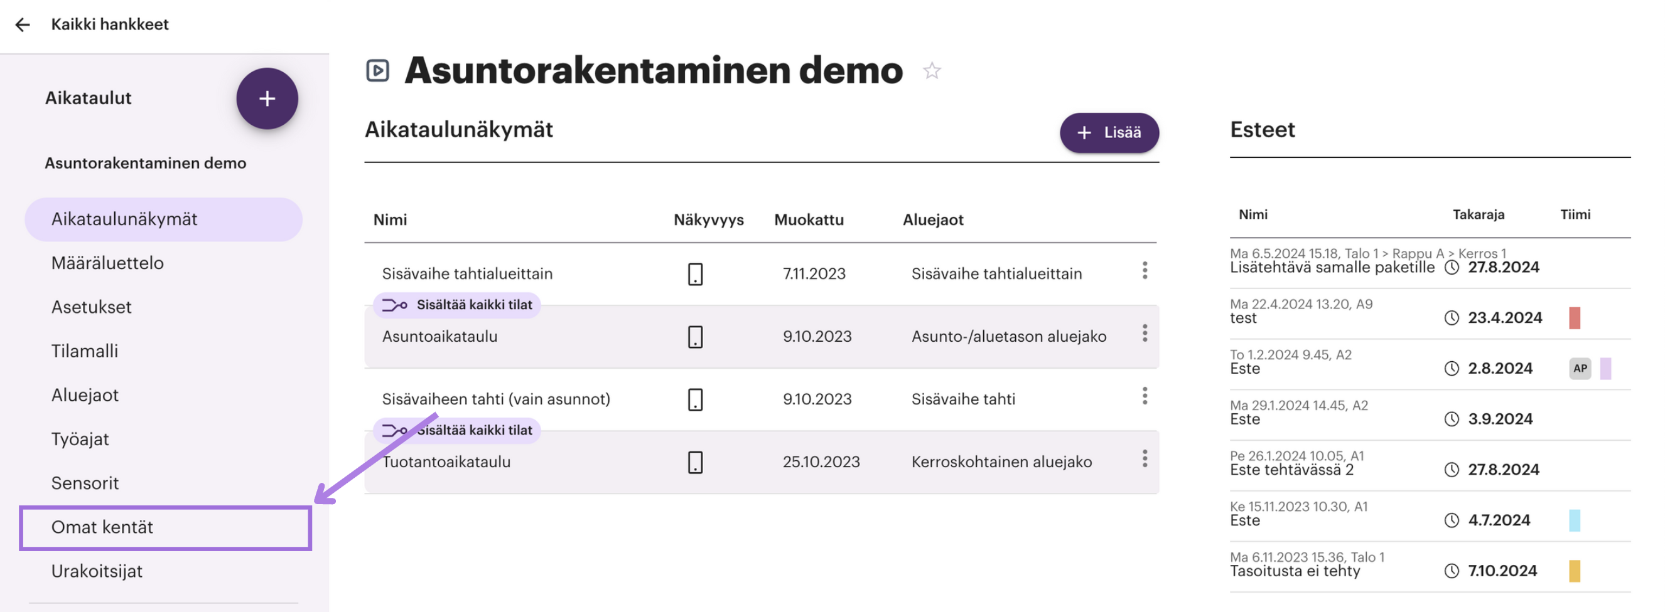
Task: Open three-dot menu for Asuntoaikataulu row
Action: pos(1144,333)
